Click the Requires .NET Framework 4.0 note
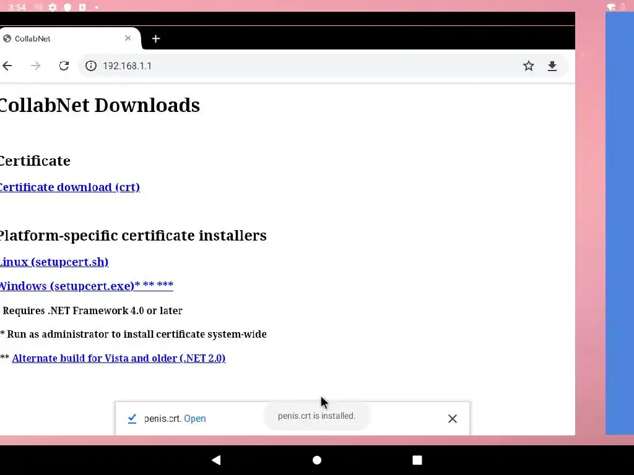The image size is (634, 475). (x=92, y=310)
